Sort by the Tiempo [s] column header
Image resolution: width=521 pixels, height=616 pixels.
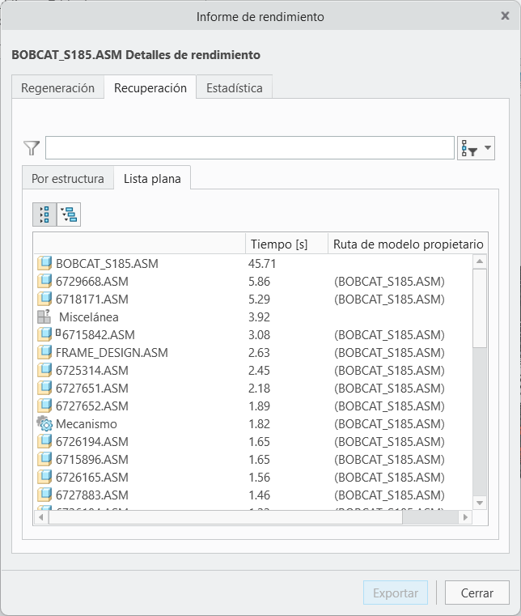[286, 244]
